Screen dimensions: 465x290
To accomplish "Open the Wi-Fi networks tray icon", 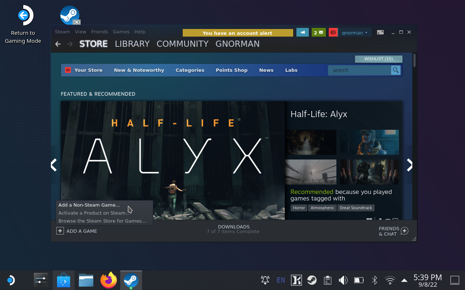I will click(x=390, y=280).
